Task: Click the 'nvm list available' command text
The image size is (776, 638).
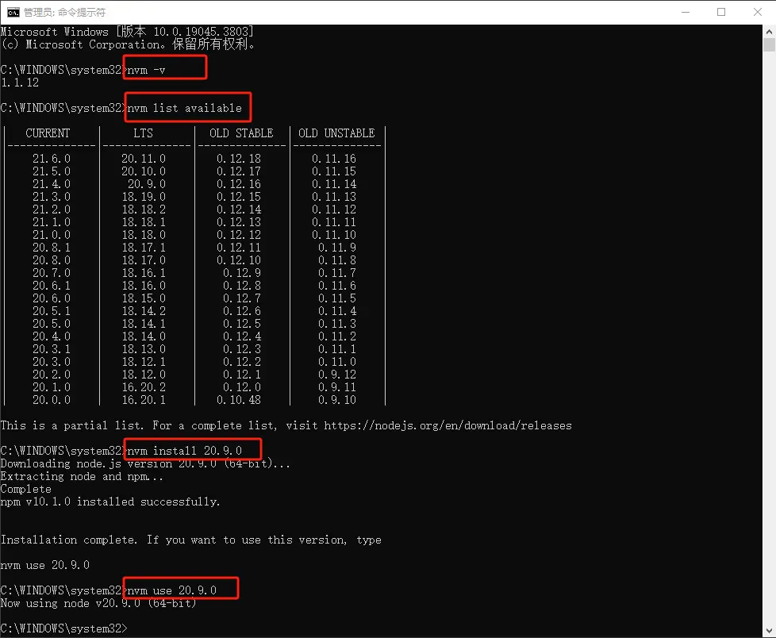Action: [x=185, y=109]
